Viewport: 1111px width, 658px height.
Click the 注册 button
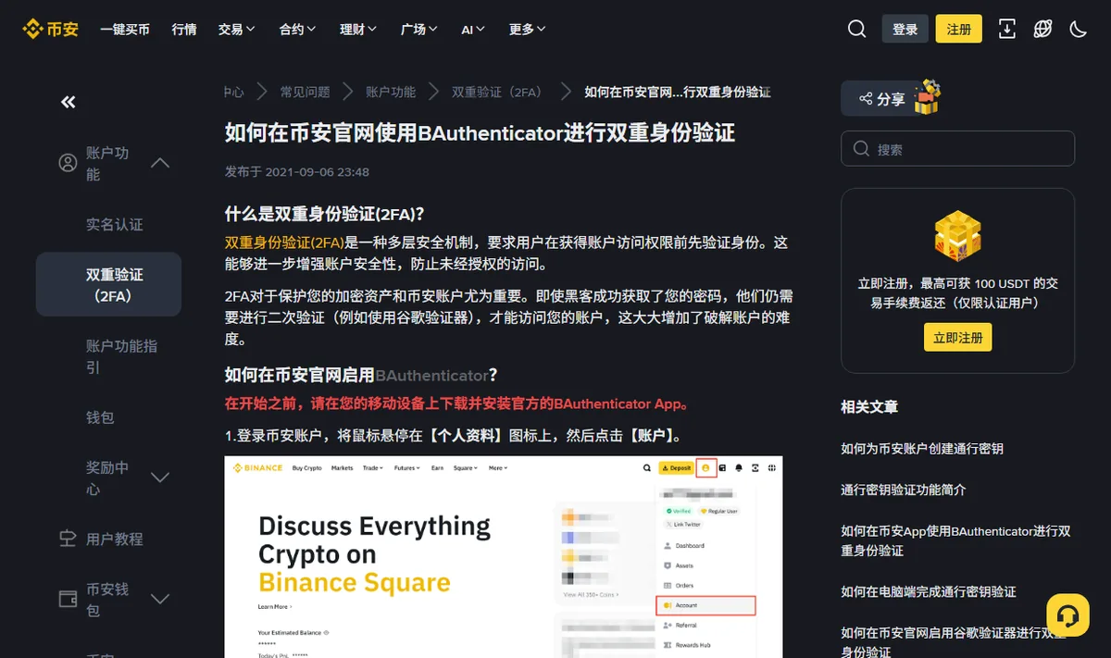(959, 30)
